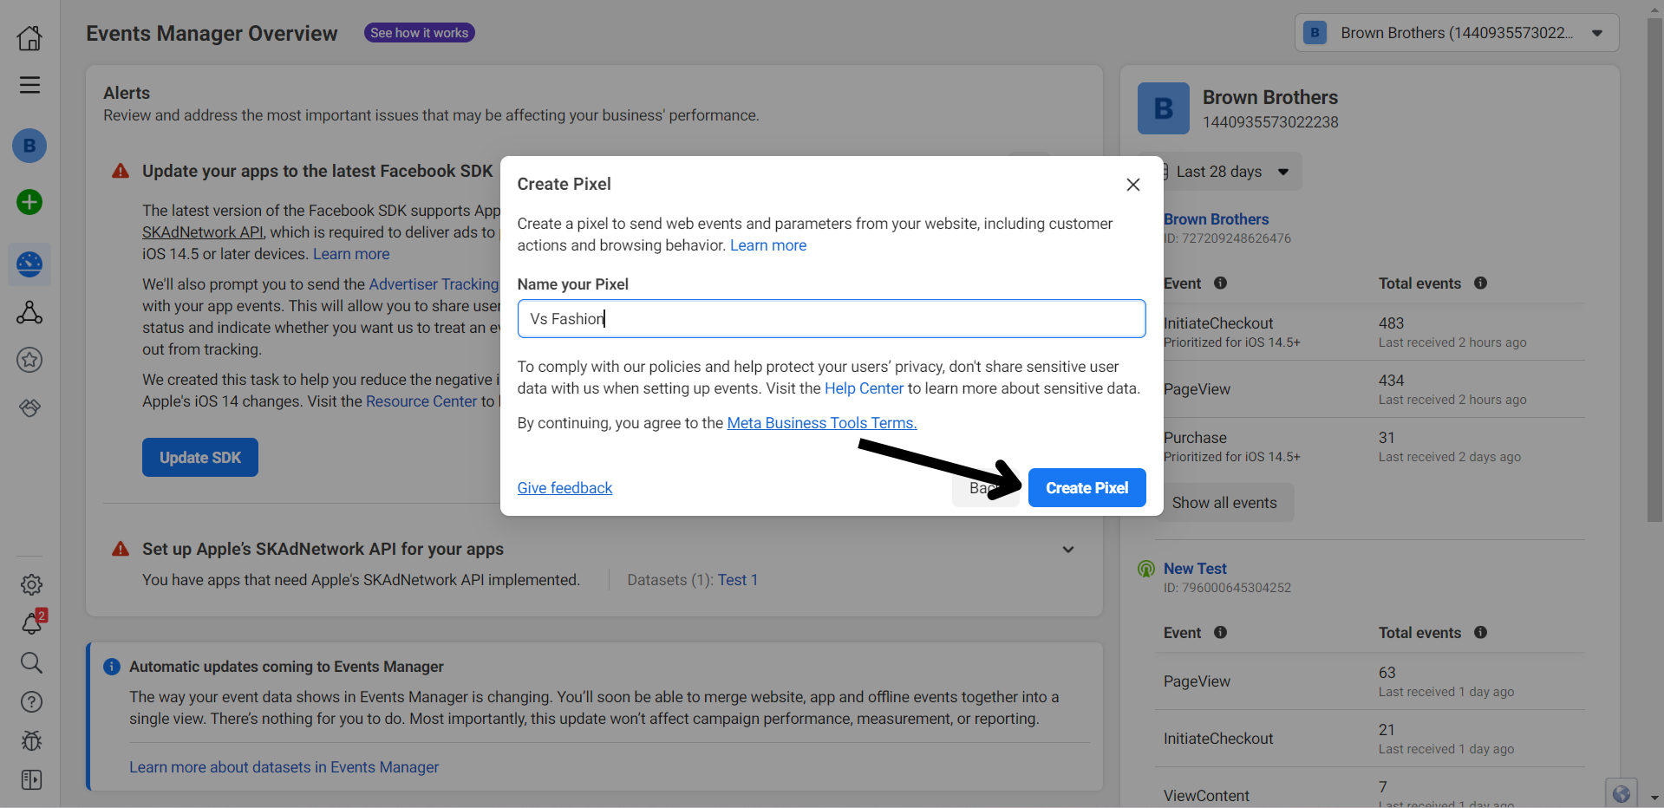Screen dimensions: 1664x808
Task: Open the search magnifier icon
Action: pyautogui.click(x=31, y=663)
